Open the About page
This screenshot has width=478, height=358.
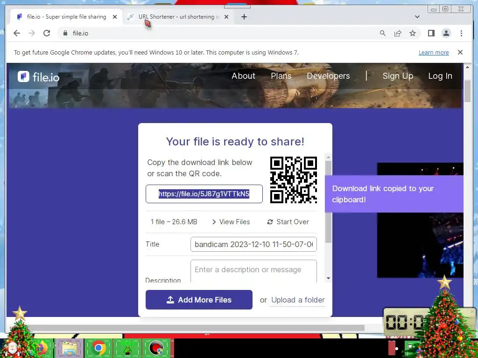click(243, 76)
